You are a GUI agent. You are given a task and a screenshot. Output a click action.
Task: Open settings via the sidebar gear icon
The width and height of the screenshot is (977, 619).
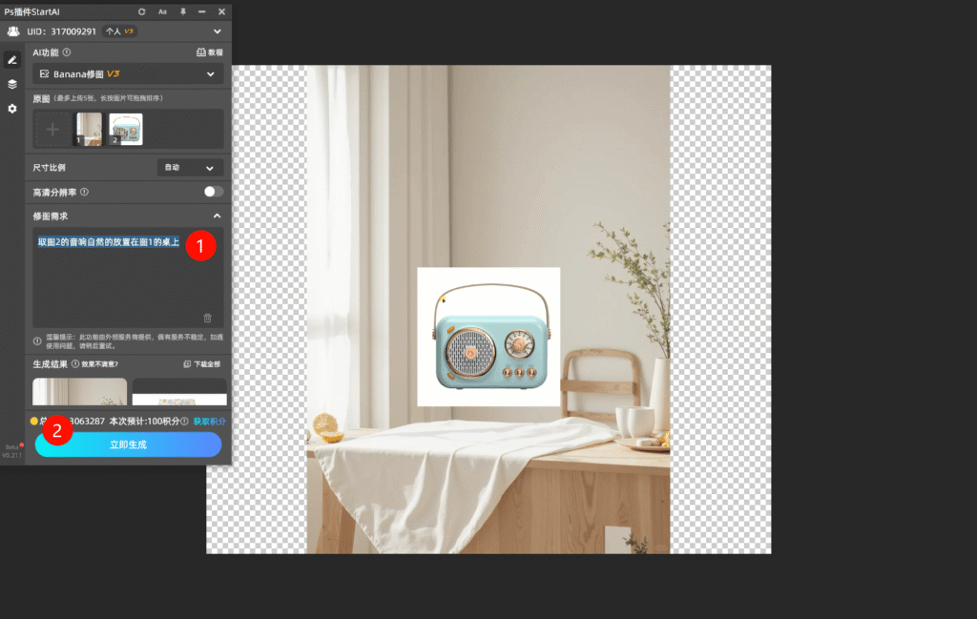[12, 109]
